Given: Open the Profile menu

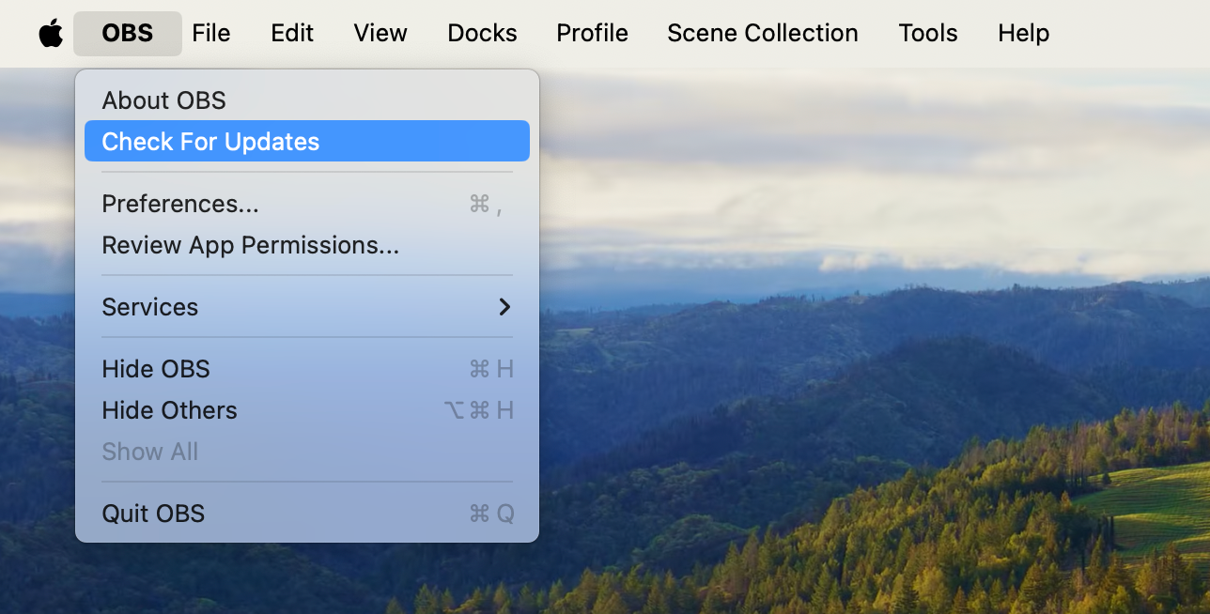Looking at the screenshot, I should point(592,33).
